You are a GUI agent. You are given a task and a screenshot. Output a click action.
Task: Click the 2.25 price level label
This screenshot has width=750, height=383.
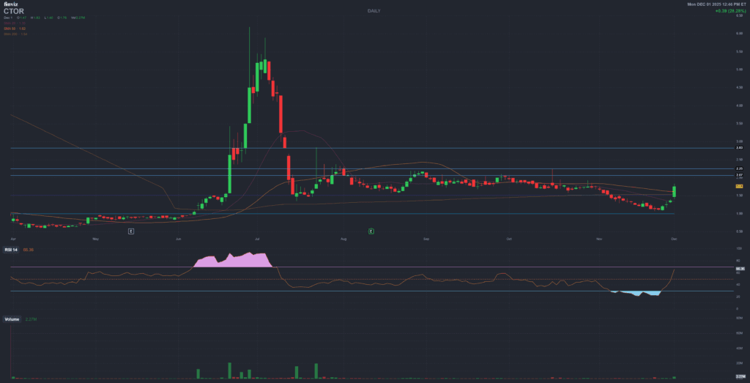coord(739,169)
